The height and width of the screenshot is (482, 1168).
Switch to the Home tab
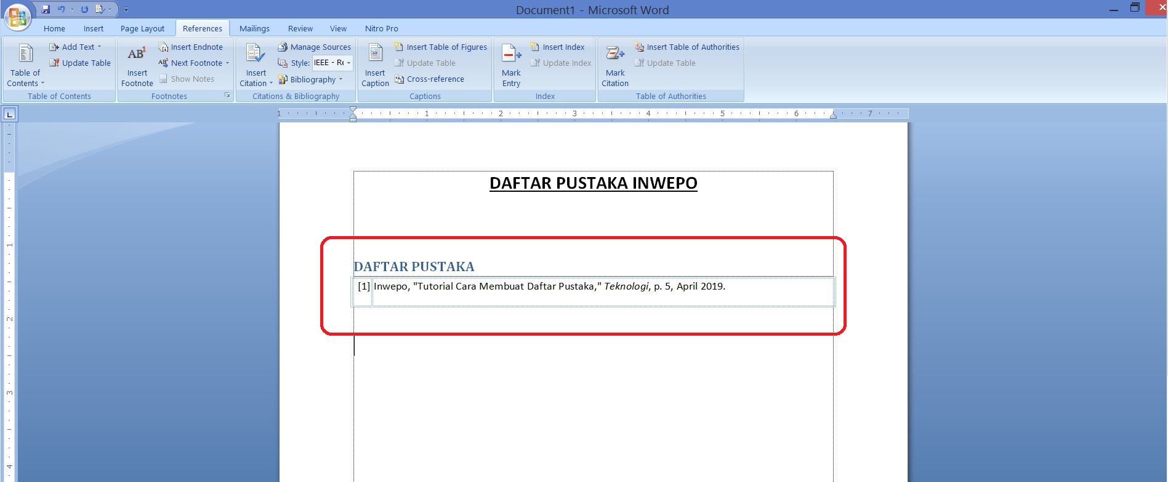tap(54, 28)
